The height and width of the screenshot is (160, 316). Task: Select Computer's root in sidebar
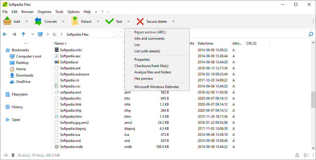click(x=29, y=56)
